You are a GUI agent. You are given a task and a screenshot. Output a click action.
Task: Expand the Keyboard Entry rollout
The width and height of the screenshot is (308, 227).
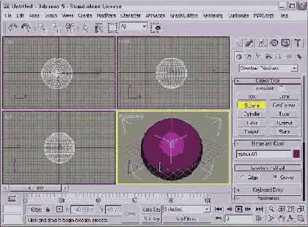coord(267,190)
